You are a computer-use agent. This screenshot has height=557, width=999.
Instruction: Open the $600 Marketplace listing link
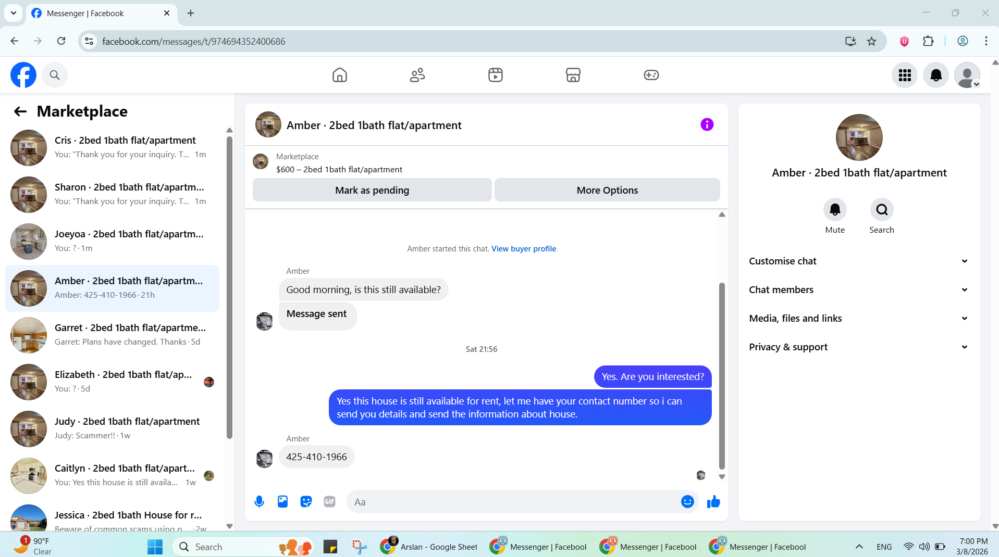pos(339,170)
